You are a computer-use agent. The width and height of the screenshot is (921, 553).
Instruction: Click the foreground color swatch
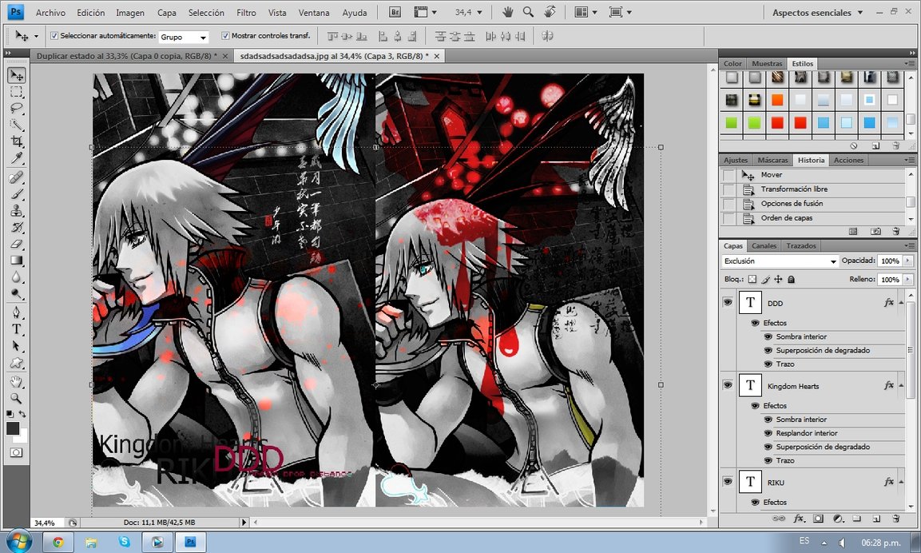coord(13,428)
